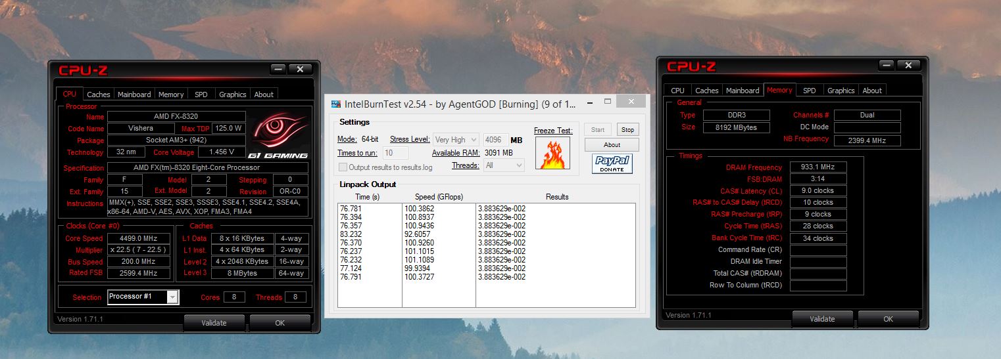Minimize the left CPU-Z window
1001x359 pixels.
[x=278, y=69]
